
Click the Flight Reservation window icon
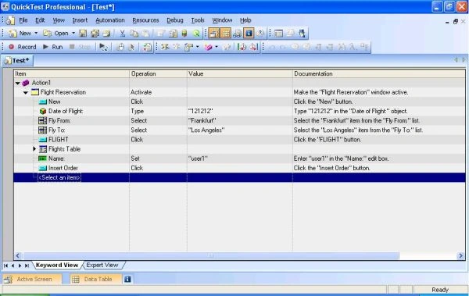[35, 92]
